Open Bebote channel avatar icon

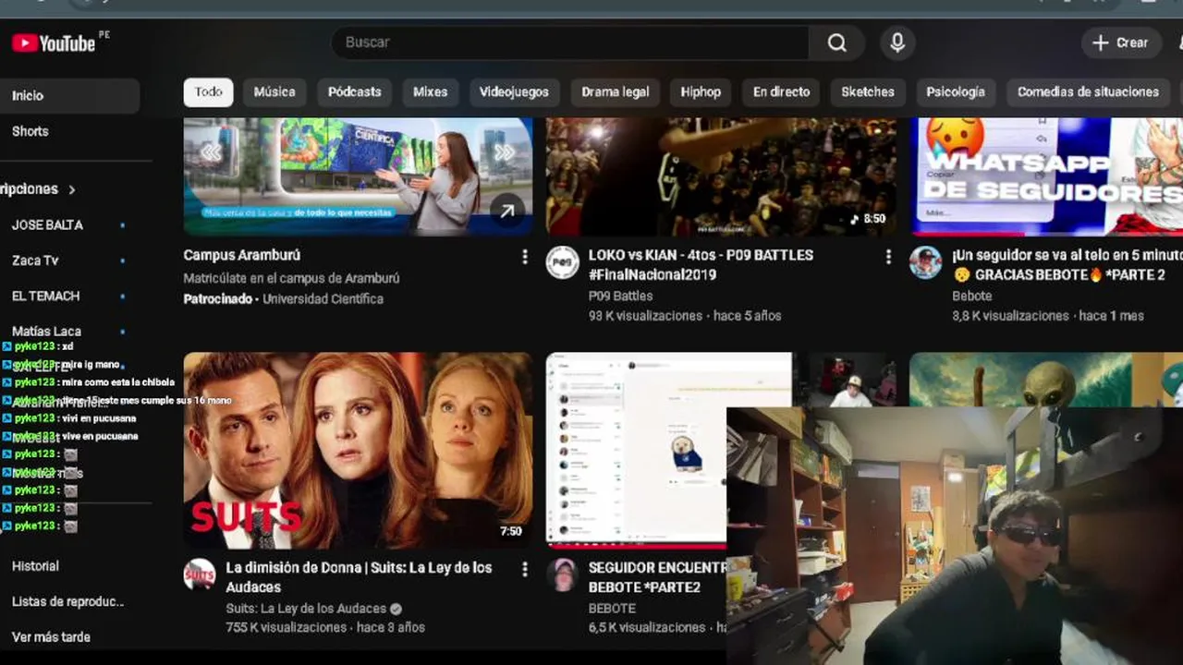tap(925, 262)
